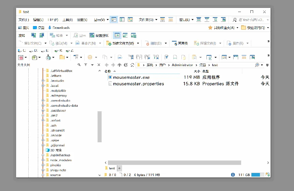Screen dimensions: 294x191
Task: Toggle the highlighted single-pane layout button
Action: [117, 35]
